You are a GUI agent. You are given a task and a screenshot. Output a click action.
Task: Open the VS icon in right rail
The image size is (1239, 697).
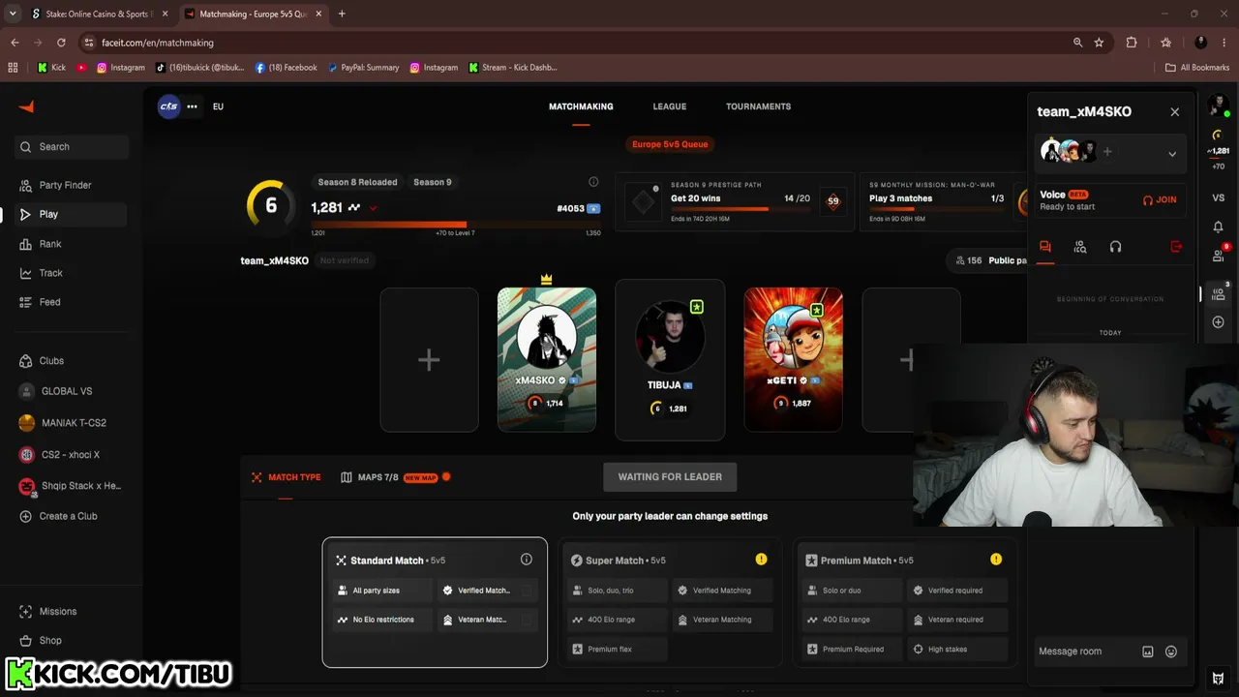click(x=1218, y=197)
